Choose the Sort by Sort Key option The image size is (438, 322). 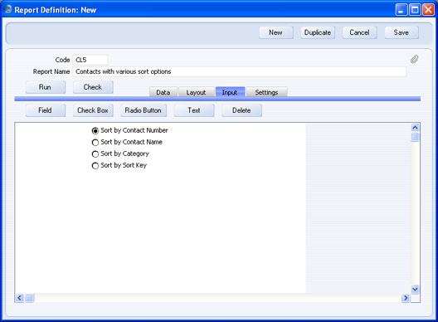click(x=95, y=166)
